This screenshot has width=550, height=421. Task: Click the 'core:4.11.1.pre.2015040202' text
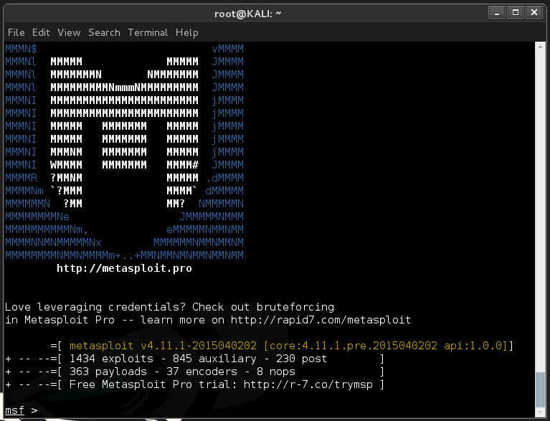click(x=352, y=346)
